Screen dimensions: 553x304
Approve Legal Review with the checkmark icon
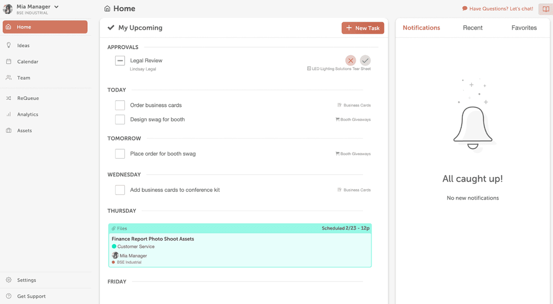click(365, 60)
